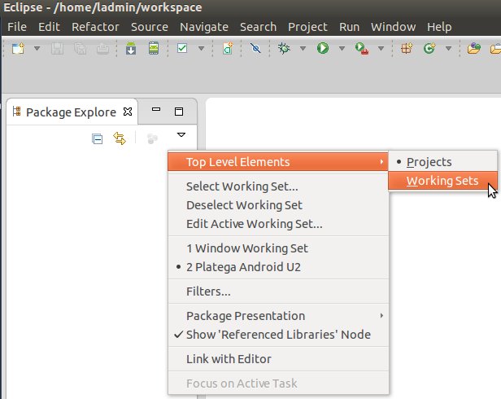Expand the Top Level Elements submenu
This screenshot has height=399, width=501.
click(x=278, y=162)
